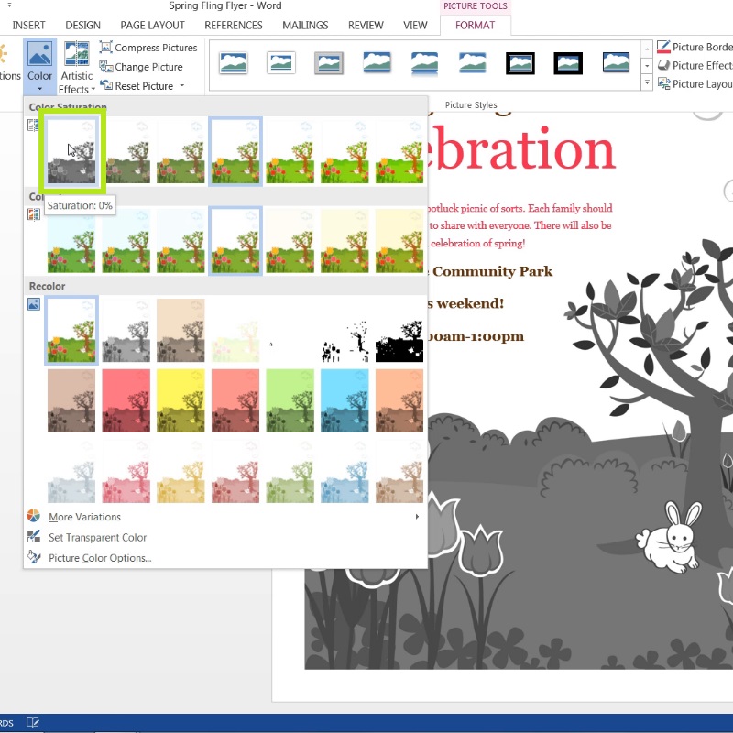
Task: Apply the last visible picture style thumbnail
Action: pos(616,63)
